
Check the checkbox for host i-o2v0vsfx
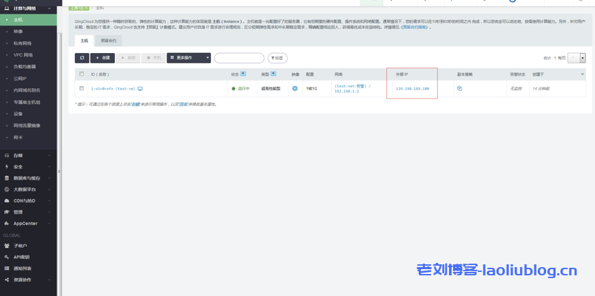(82, 89)
